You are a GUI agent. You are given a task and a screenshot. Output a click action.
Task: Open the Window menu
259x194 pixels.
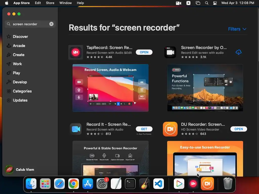66,3
